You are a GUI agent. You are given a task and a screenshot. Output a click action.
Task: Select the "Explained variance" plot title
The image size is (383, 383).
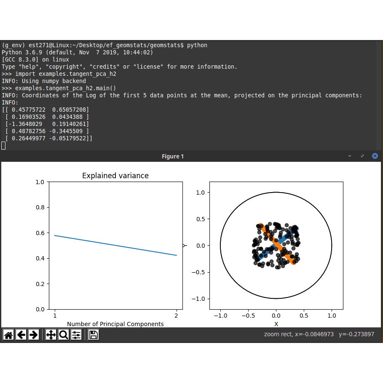click(115, 176)
